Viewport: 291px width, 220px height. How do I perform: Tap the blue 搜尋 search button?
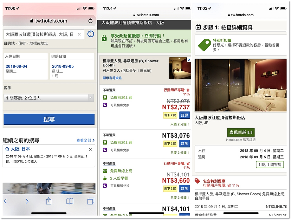tap(49, 119)
